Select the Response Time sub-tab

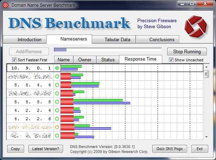tap(141, 59)
